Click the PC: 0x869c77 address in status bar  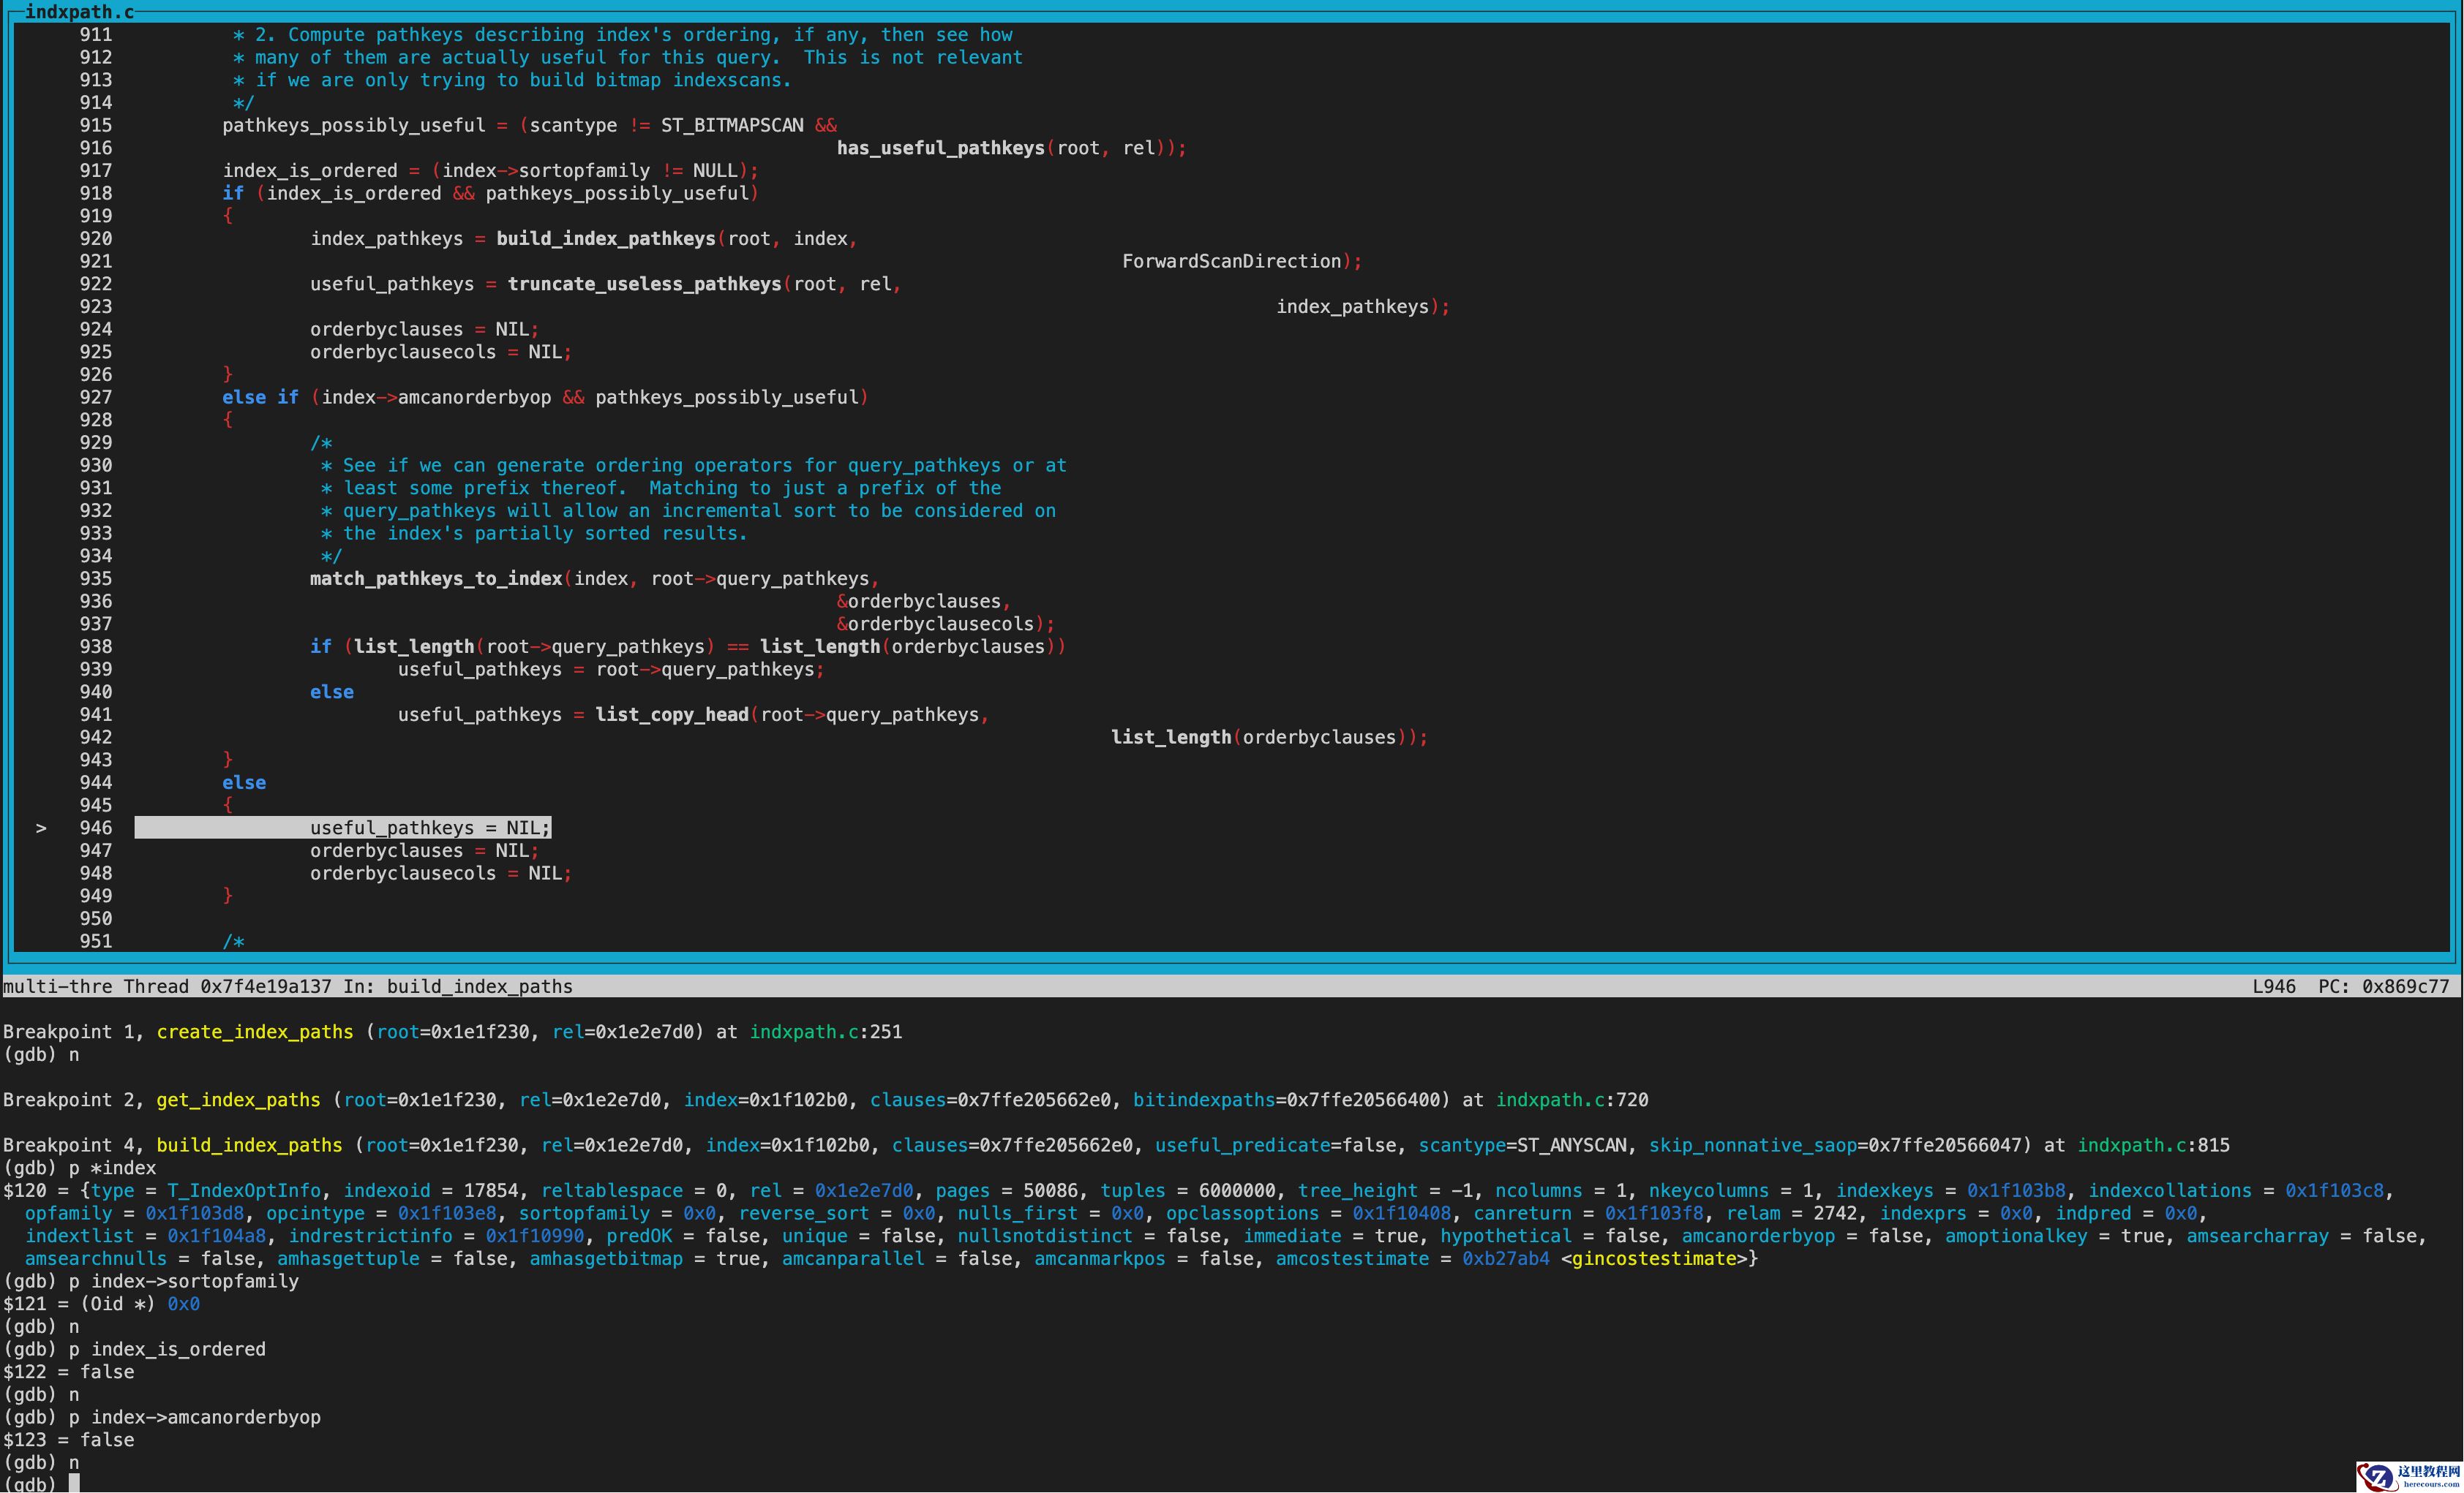pos(2383,986)
